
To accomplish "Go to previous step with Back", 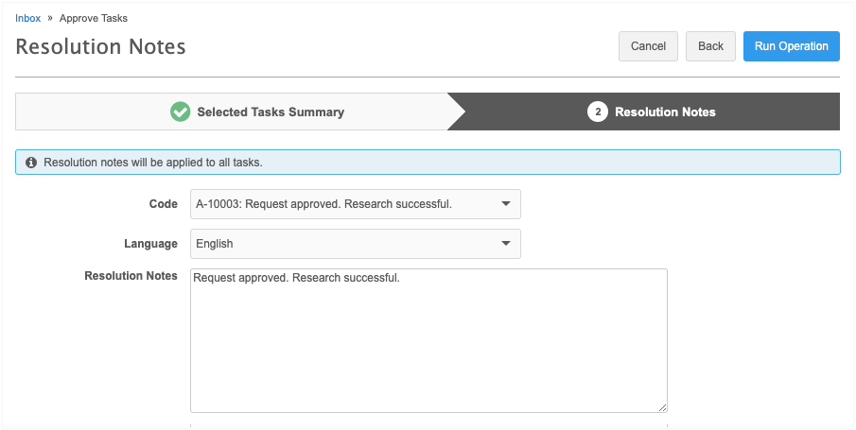I will (x=710, y=46).
